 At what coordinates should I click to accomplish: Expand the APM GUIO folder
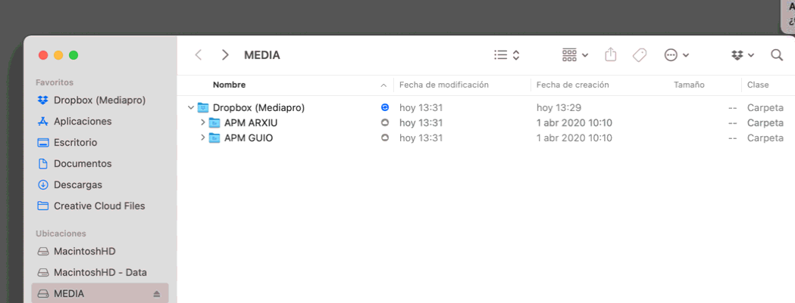[x=202, y=138]
